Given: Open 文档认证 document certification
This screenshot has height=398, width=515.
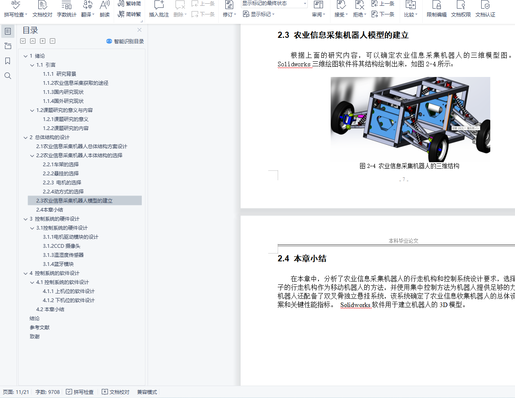Looking at the screenshot, I should click(485, 9).
